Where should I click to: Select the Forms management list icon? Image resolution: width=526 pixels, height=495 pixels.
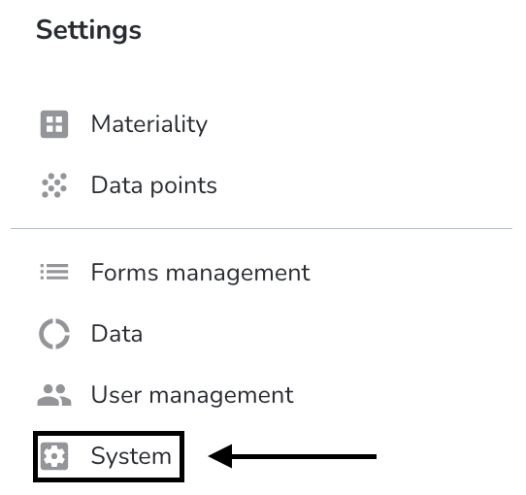click(54, 272)
